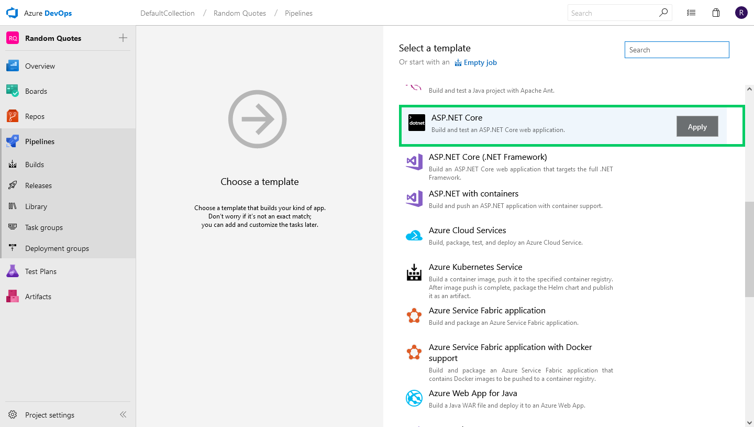
Task: Select ASP.NET with containers template title
Action: click(x=473, y=194)
